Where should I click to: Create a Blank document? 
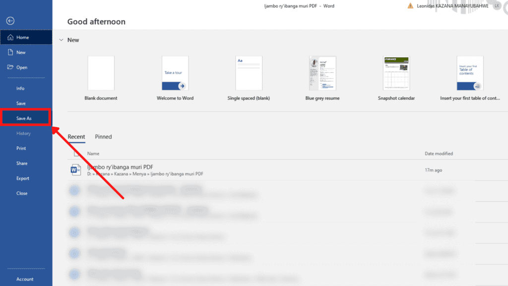pyautogui.click(x=101, y=78)
